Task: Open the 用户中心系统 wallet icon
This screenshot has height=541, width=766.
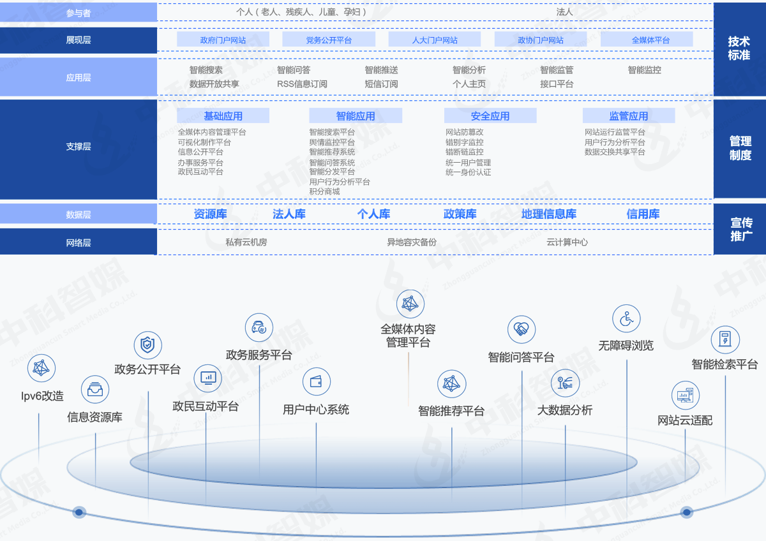Action: [x=316, y=382]
